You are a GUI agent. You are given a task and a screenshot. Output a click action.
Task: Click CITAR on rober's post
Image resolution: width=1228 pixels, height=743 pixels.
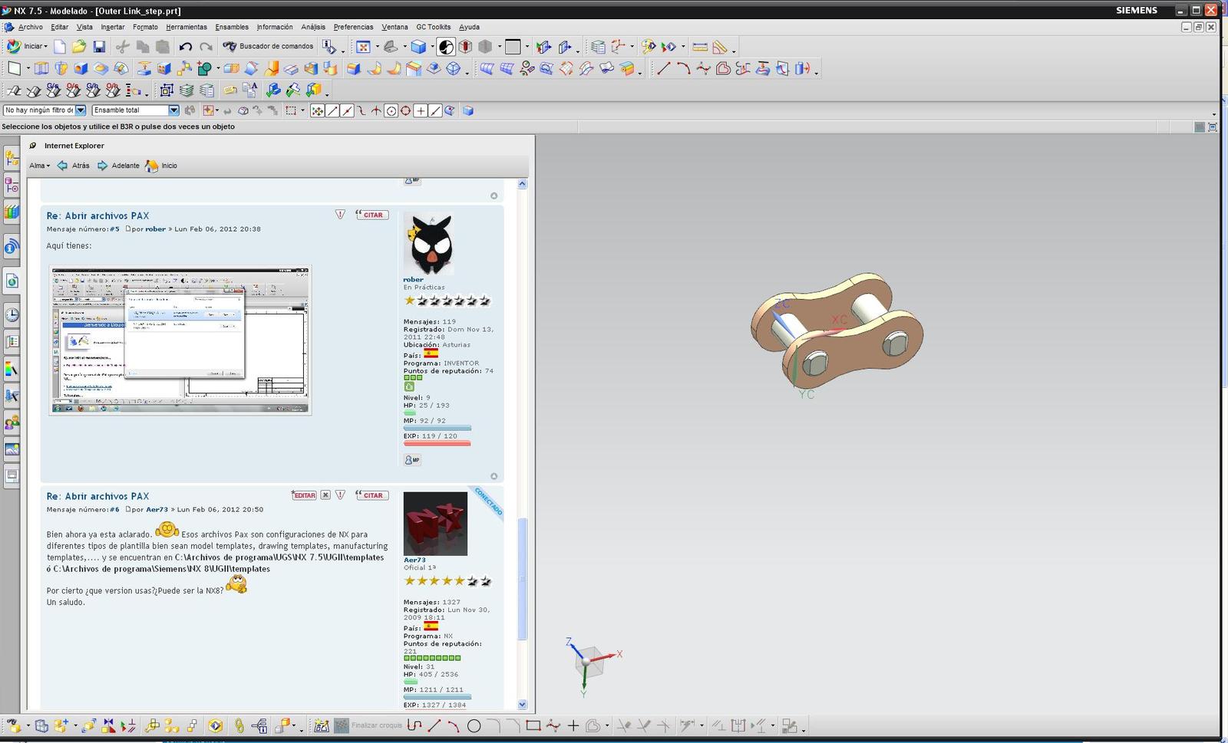372,215
